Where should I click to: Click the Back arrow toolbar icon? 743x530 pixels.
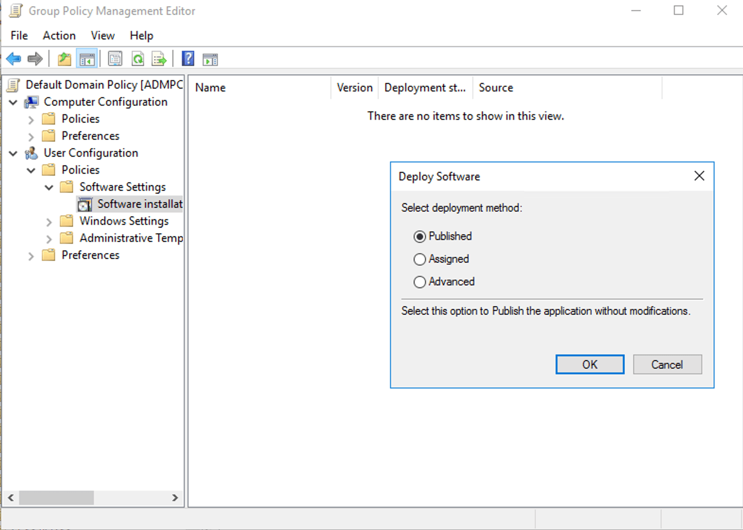click(14, 59)
